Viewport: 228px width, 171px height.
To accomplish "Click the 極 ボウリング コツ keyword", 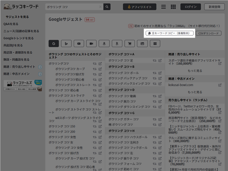I will [x=121, y=125].
